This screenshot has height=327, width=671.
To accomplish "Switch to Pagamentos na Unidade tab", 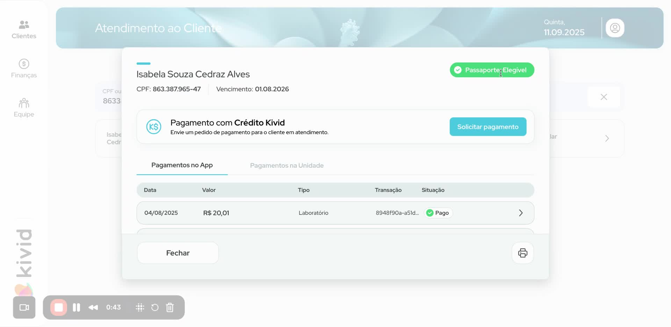I will [287, 165].
